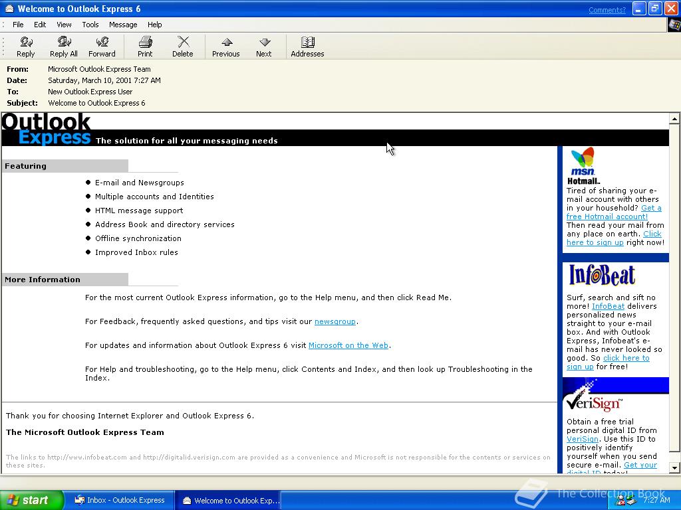This screenshot has width=681, height=510.
Task: Click the Welcome to Outlook Express taskbar button
Action: pyautogui.click(x=228, y=500)
